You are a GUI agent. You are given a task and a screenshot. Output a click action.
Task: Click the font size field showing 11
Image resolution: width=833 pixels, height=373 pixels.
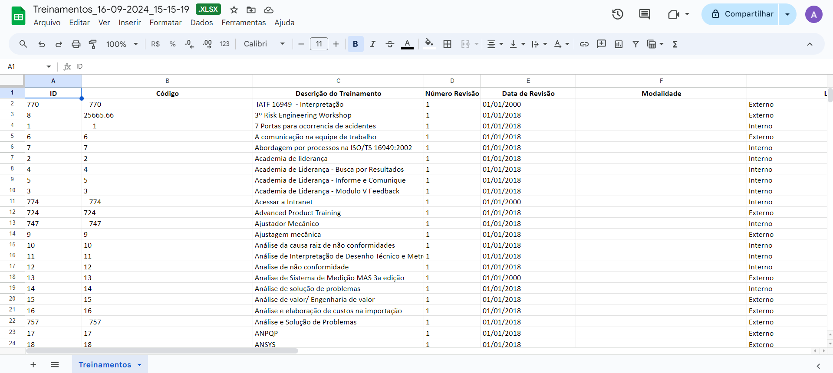319,44
